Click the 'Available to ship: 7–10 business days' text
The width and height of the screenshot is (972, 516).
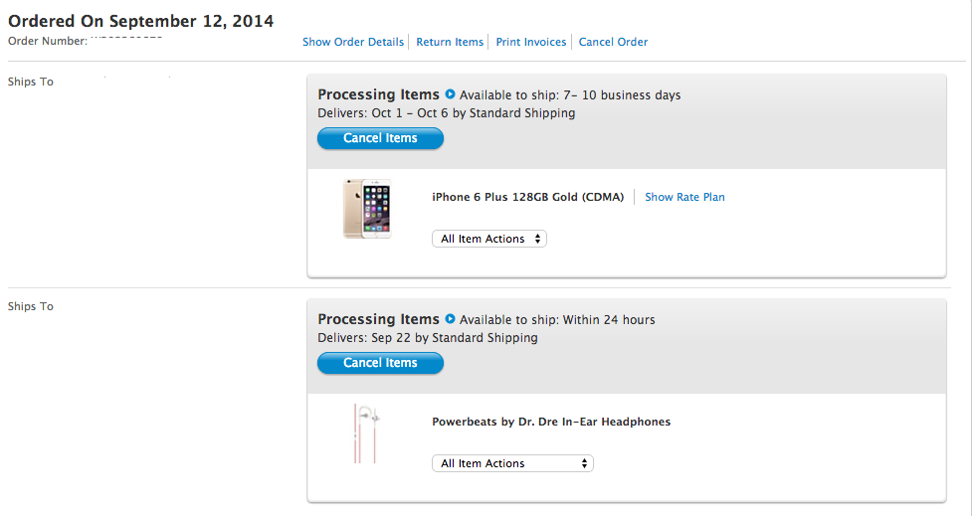tap(570, 95)
